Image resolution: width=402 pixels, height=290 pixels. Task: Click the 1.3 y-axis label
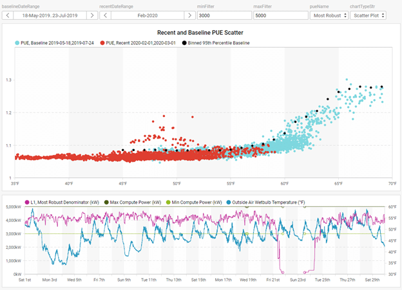pos(8,80)
